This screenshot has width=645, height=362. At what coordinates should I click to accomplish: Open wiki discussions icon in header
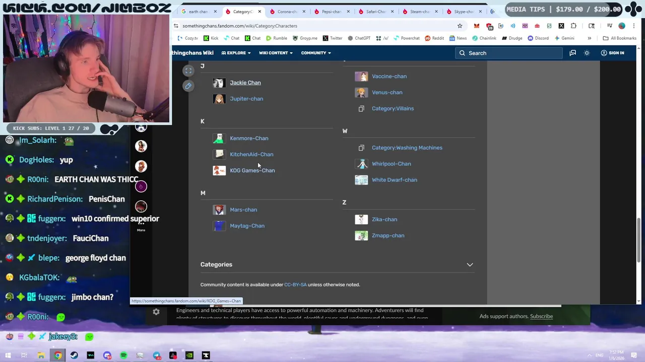tap(572, 53)
